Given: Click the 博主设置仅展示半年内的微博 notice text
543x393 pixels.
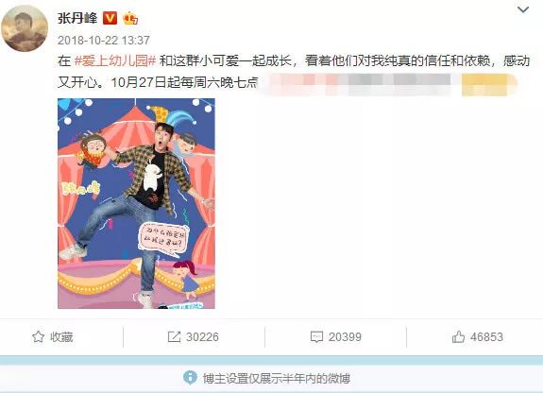Looking at the screenshot, I should coord(277,378).
